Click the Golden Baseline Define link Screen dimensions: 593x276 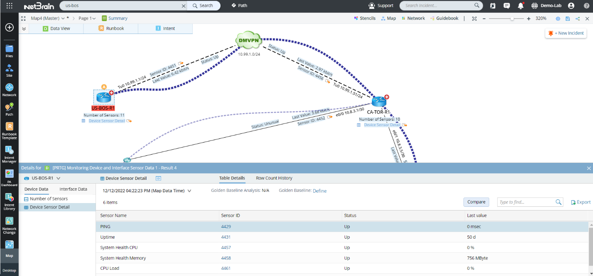[320, 191]
